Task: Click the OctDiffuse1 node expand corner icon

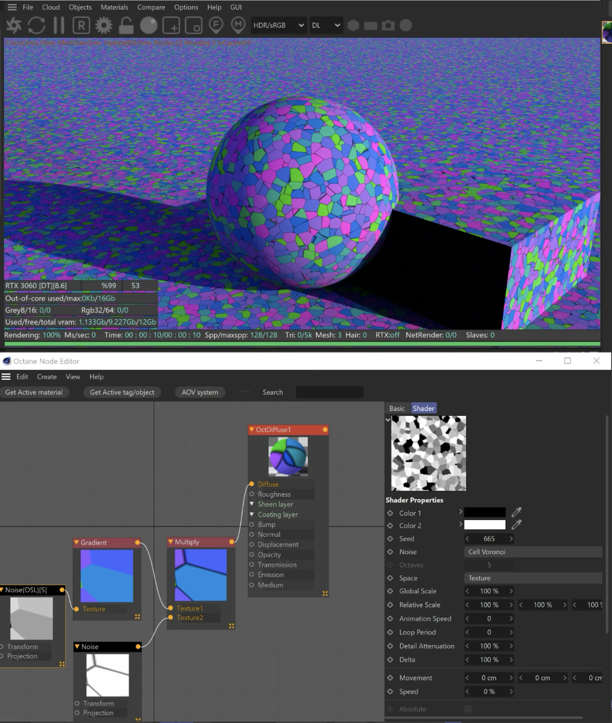Action: (x=325, y=593)
